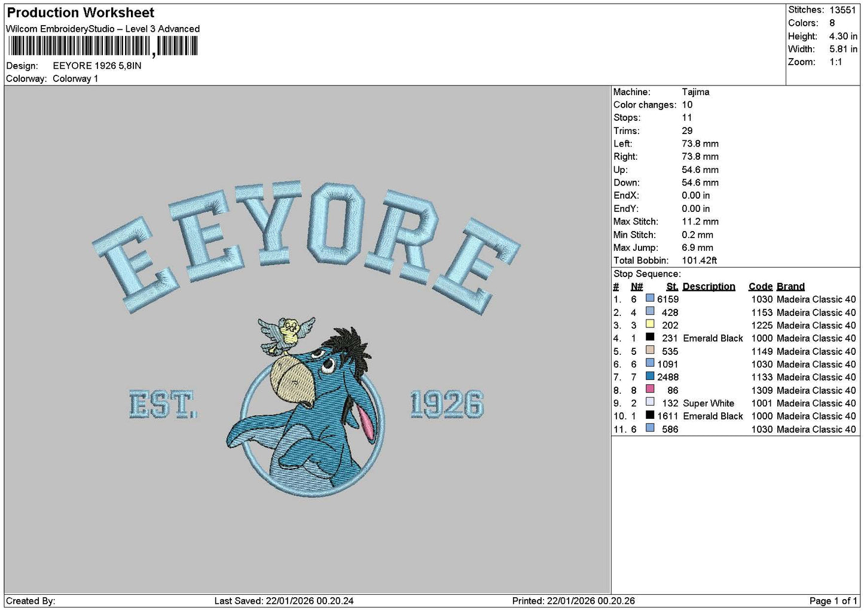
Task: Click the Page 1 of 1 indicator
Action: pyautogui.click(x=833, y=601)
